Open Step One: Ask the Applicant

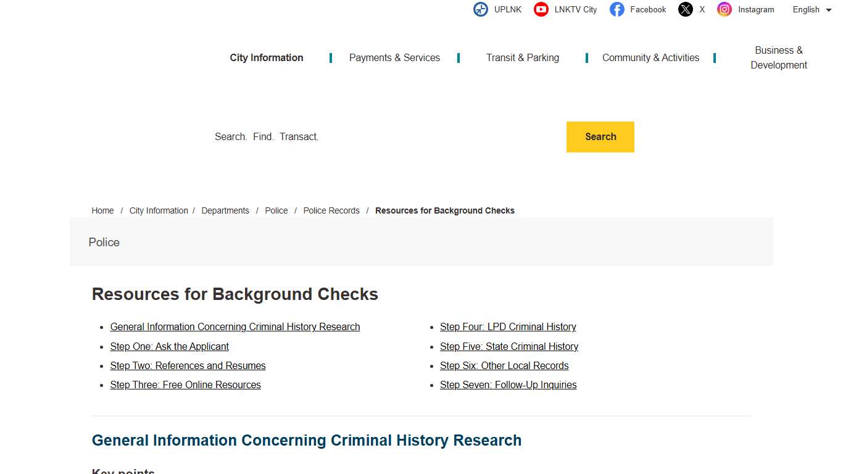click(169, 346)
